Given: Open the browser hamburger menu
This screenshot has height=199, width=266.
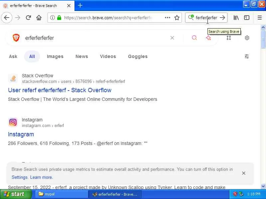Looking at the screenshot, I should click(260, 18).
